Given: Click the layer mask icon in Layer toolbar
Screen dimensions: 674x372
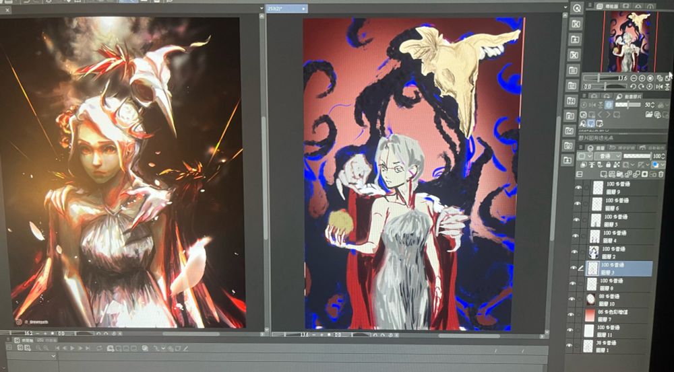Looking at the screenshot, I should (644, 174).
